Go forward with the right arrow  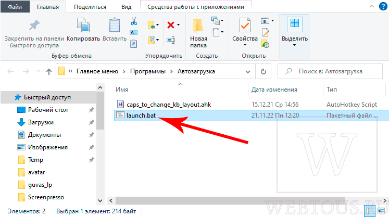pyautogui.click(x=26, y=71)
